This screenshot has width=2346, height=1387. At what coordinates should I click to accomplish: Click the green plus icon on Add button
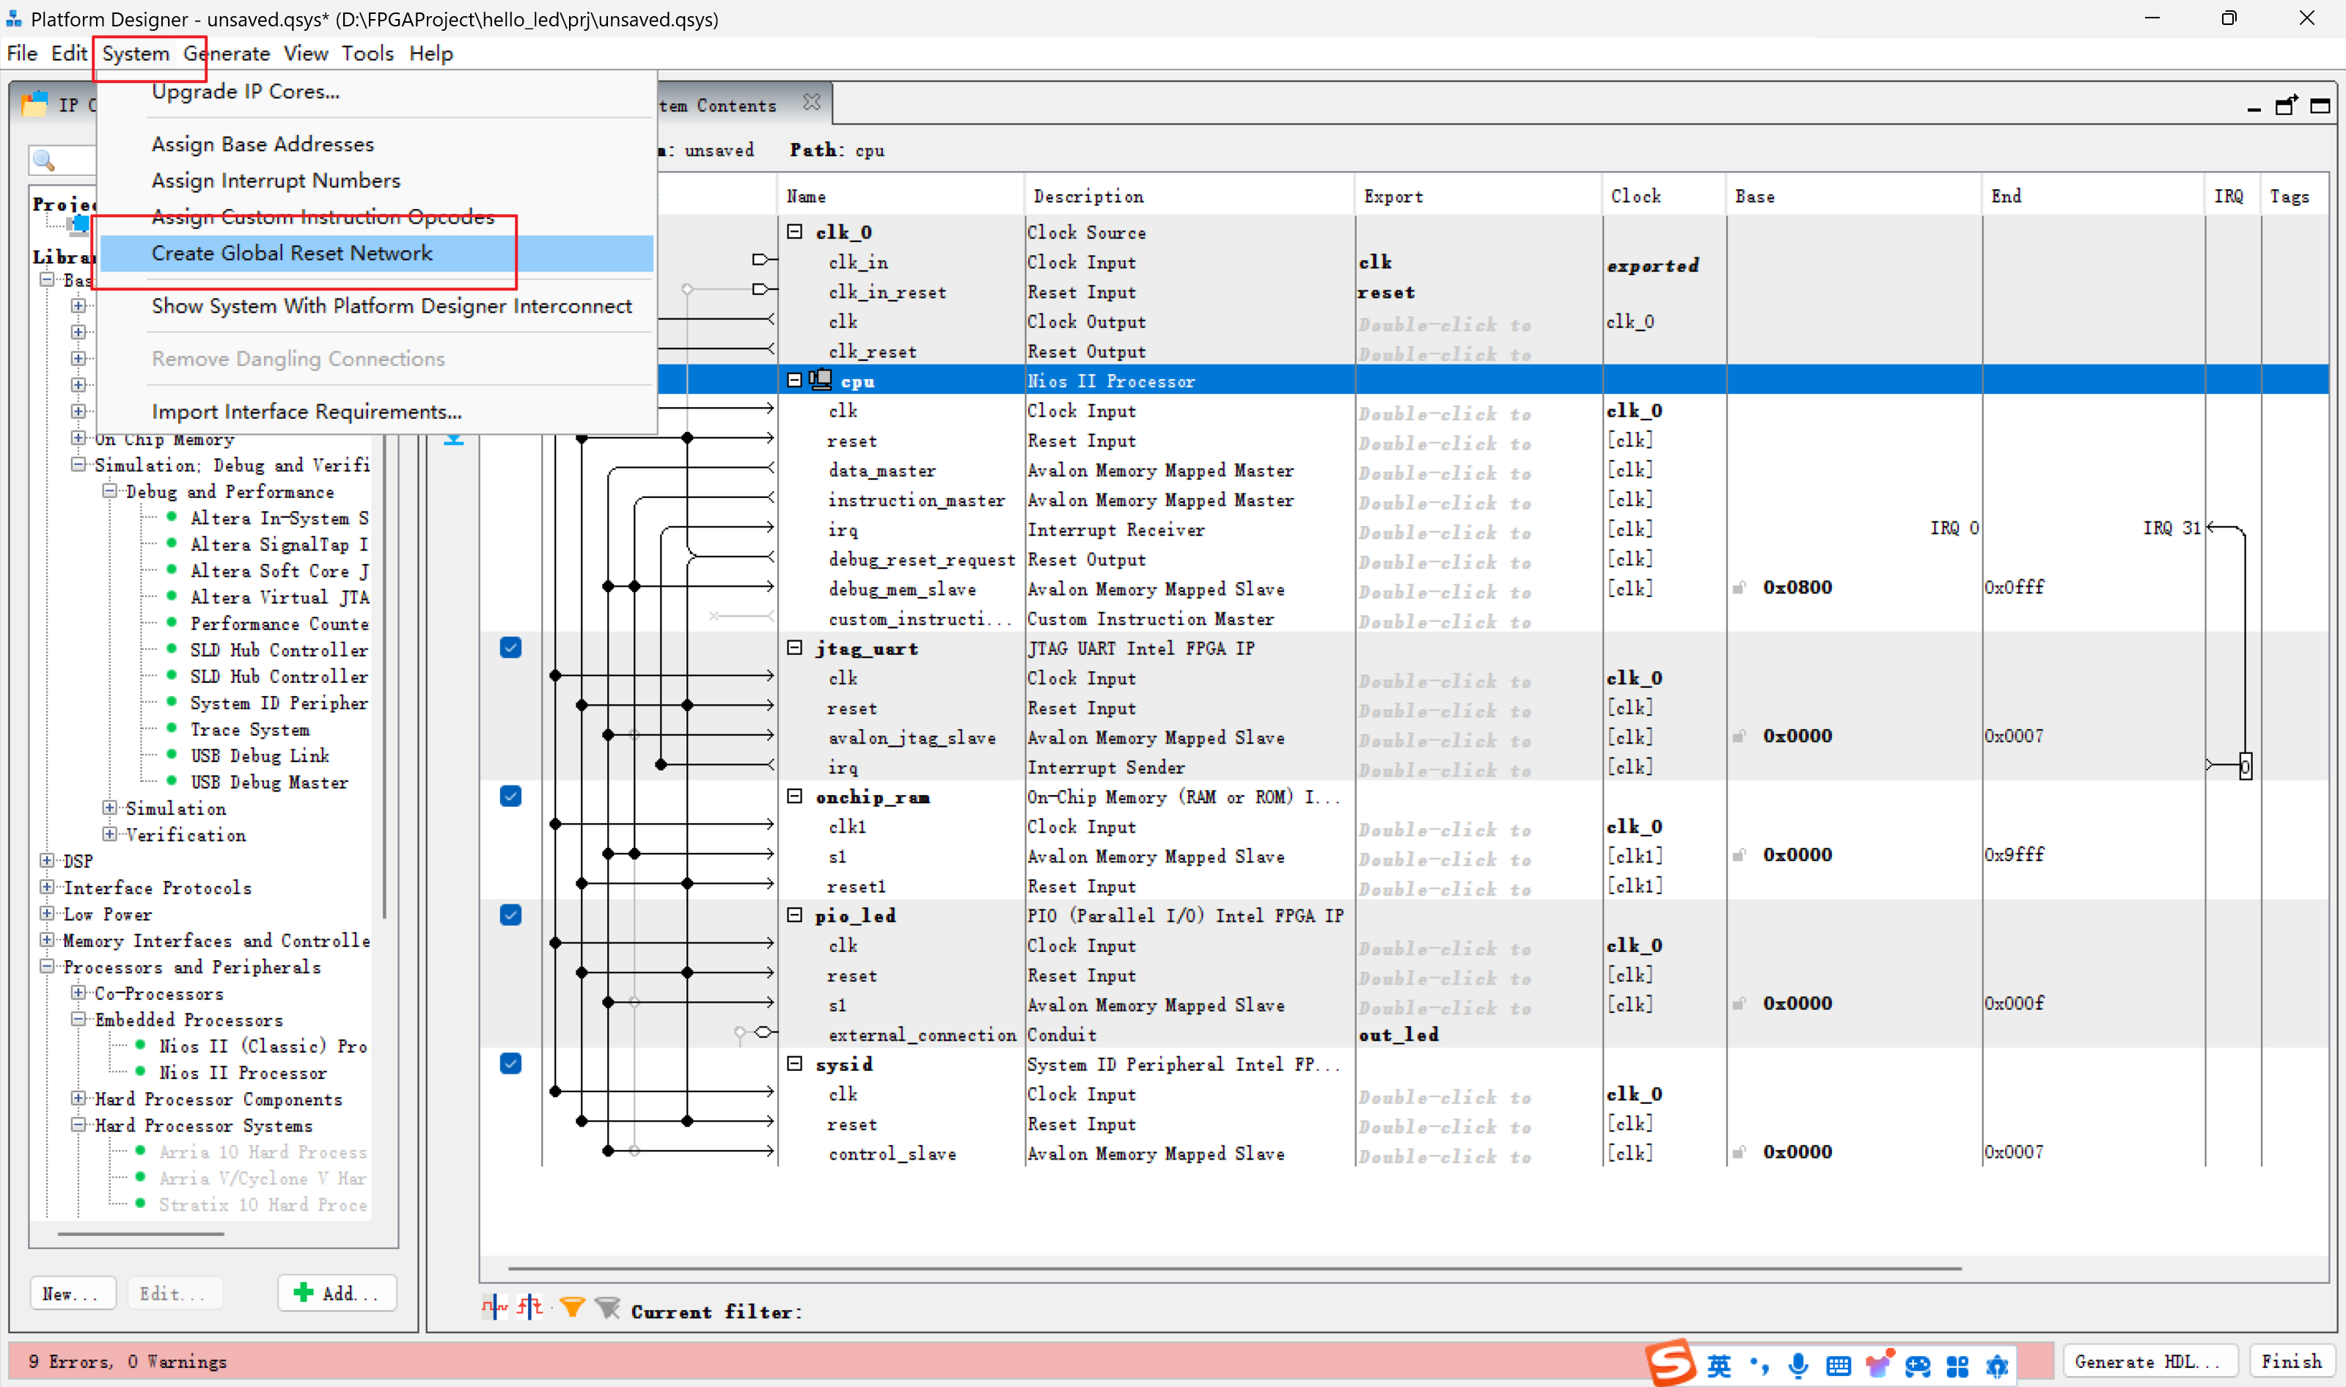pos(303,1292)
